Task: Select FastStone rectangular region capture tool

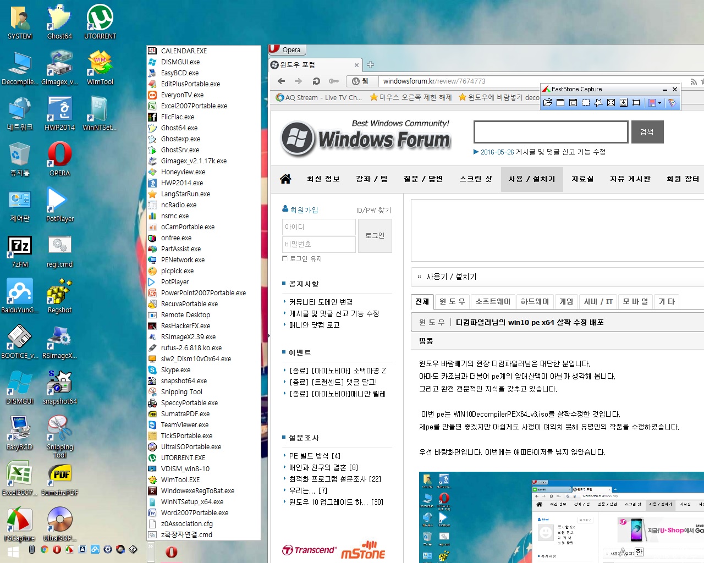Action: [586, 102]
